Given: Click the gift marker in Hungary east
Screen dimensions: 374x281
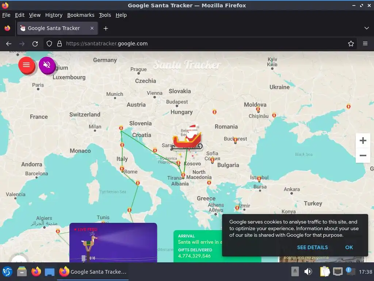Looking at the screenshot, I should [214, 112].
